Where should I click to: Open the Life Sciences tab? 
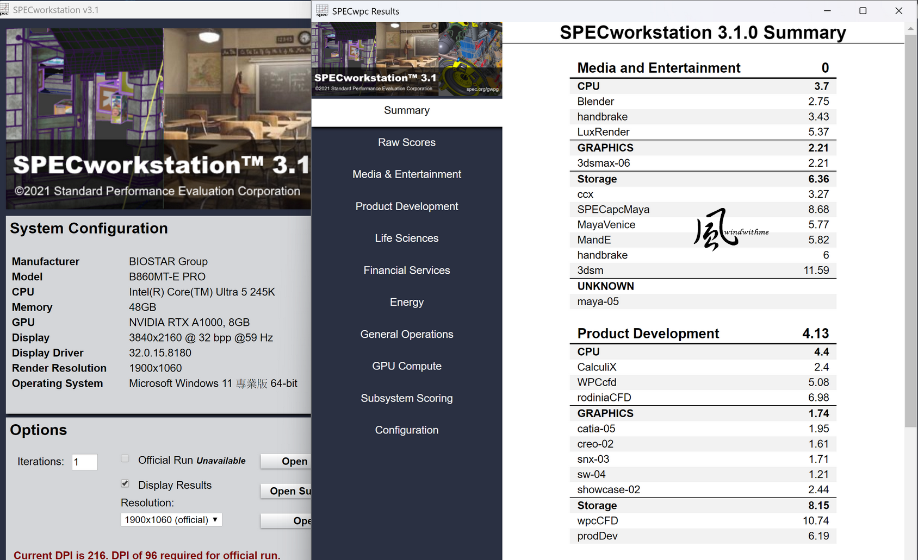tap(407, 238)
